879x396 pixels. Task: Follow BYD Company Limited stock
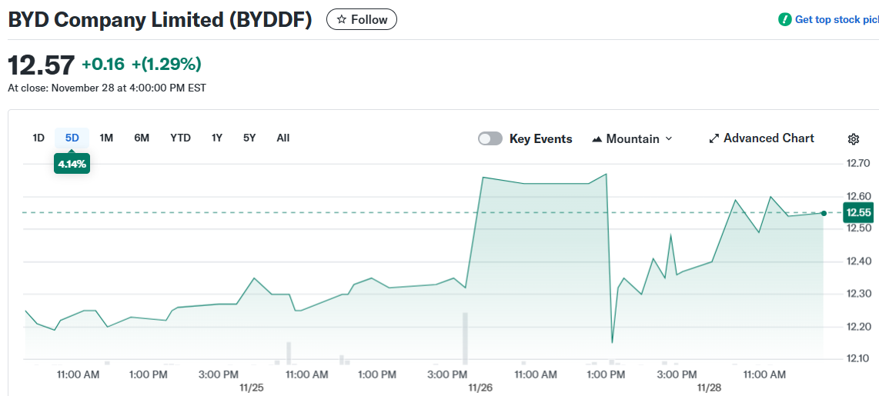[x=362, y=20]
